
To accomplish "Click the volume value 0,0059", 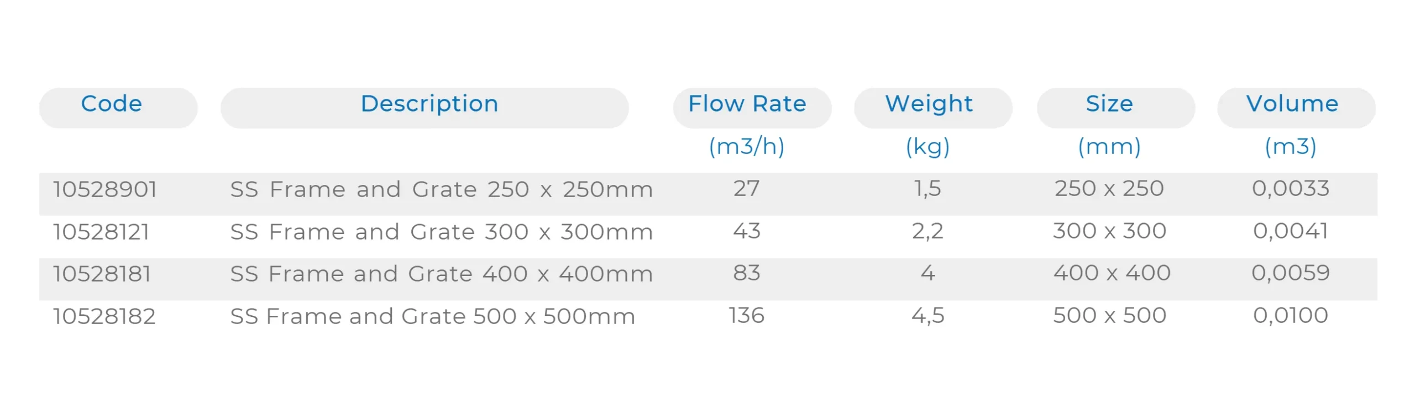I will click(1290, 273).
